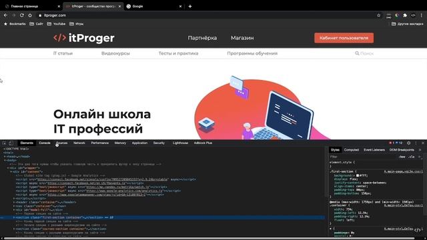Click the colorful extension icon in toolbar
Screen dimensions: 427x240
click(397, 15)
